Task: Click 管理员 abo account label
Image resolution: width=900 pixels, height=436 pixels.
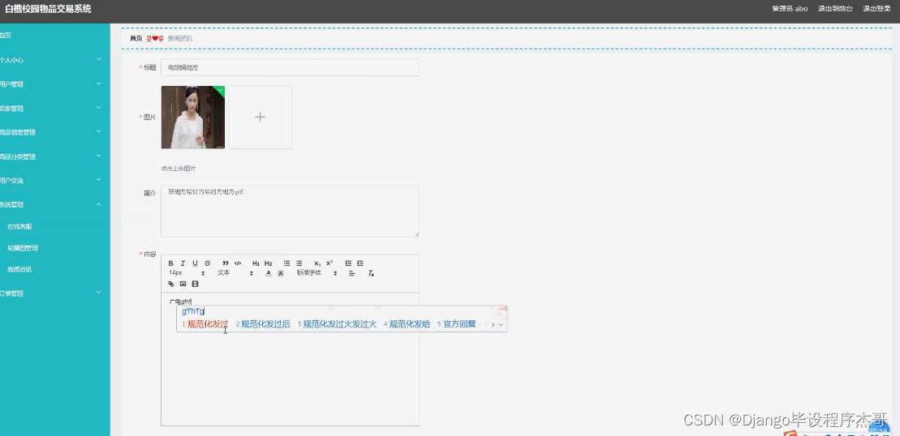Action: click(x=790, y=9)
